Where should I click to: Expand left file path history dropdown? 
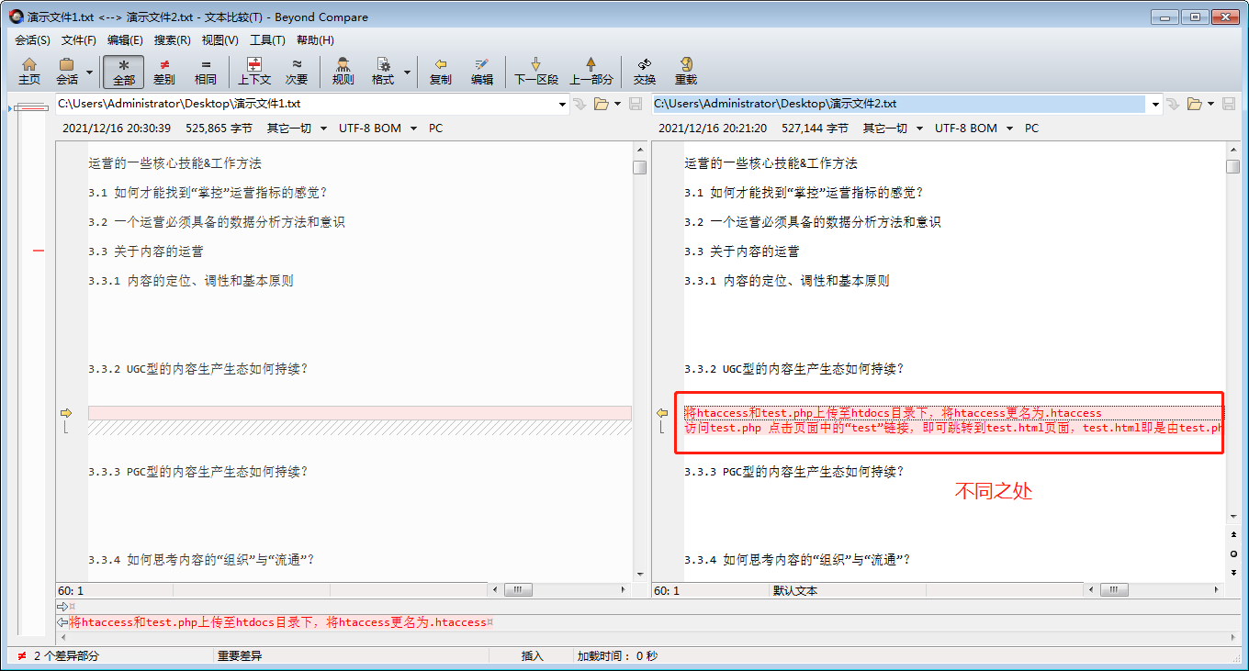[563, 104]
